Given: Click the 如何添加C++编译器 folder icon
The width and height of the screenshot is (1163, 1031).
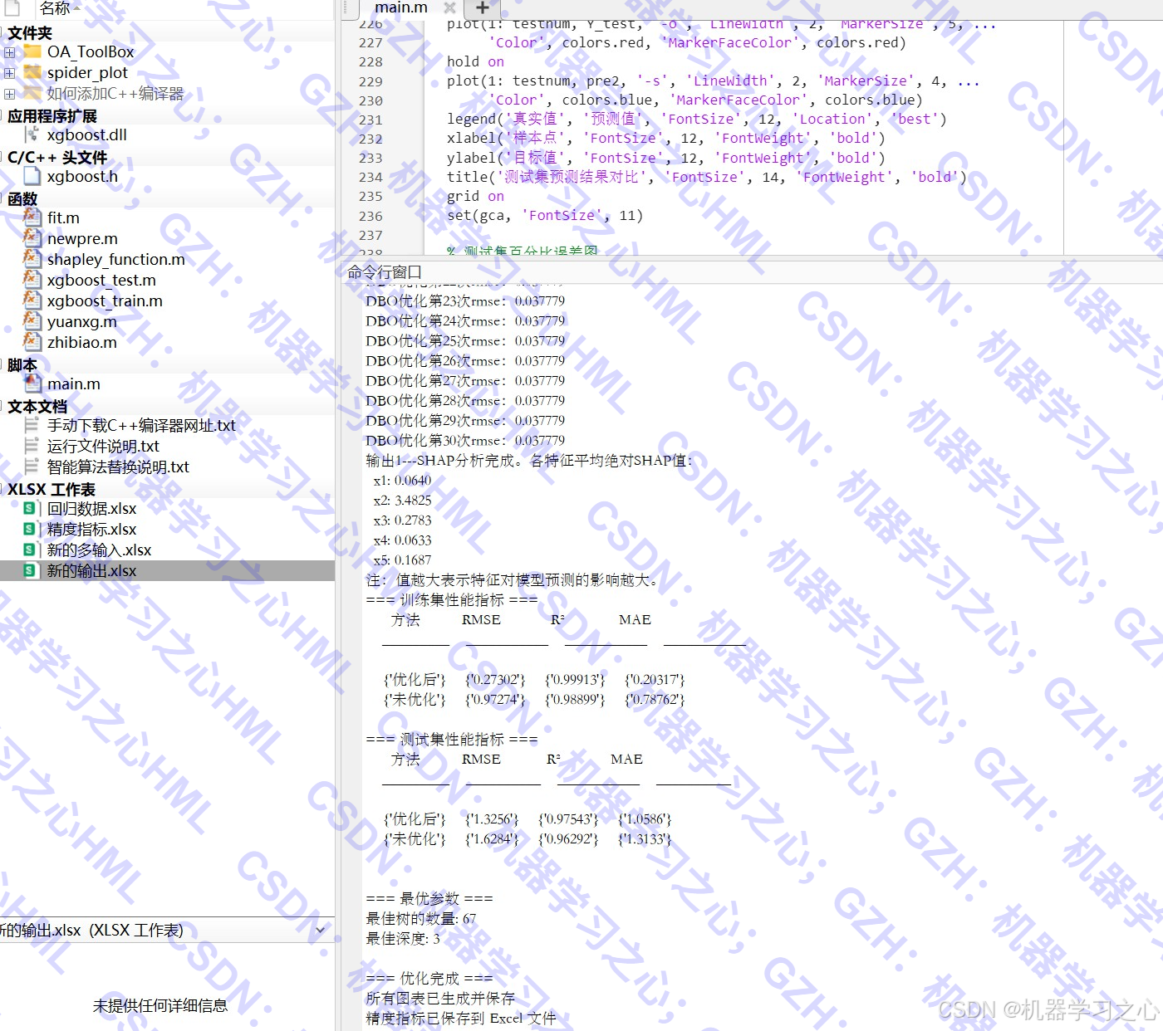Looking at the screenshot, I should 32,93.
